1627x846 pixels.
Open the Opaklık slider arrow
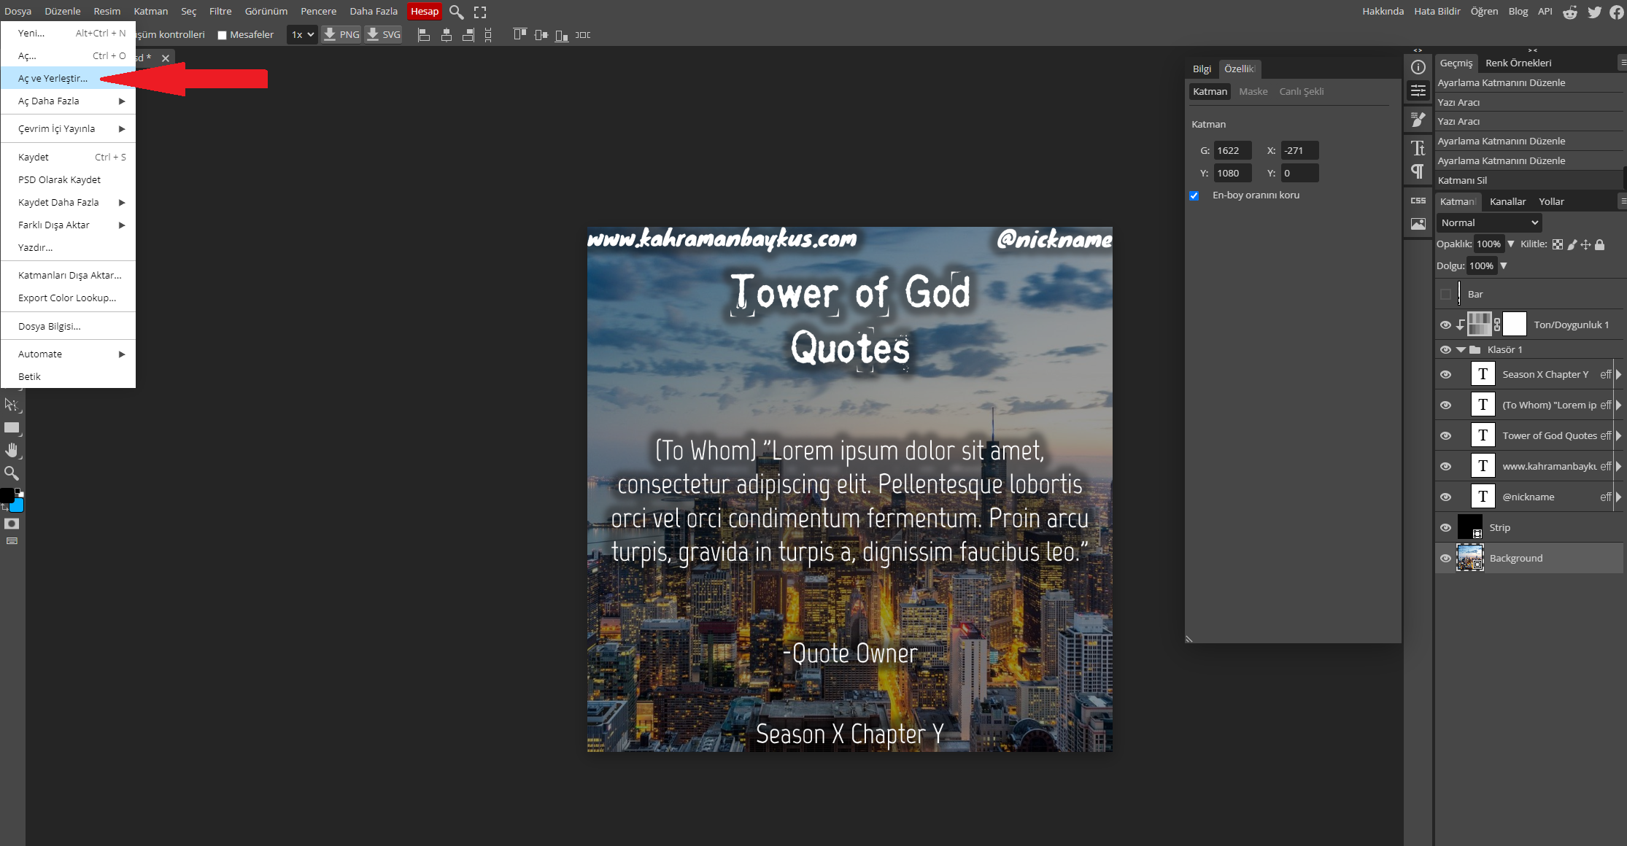1510,244
